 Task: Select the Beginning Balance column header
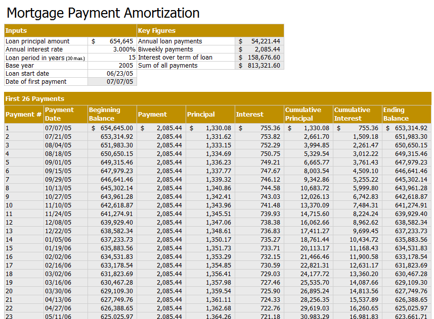click(x=112, y=114)
